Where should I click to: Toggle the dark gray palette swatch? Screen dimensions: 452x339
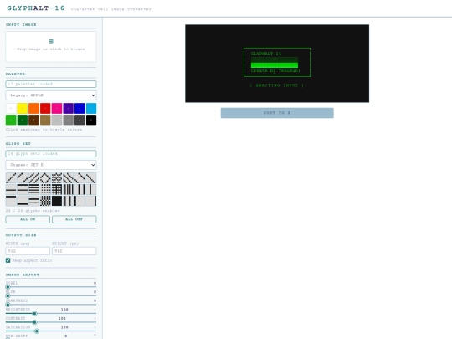click(80, 120)
